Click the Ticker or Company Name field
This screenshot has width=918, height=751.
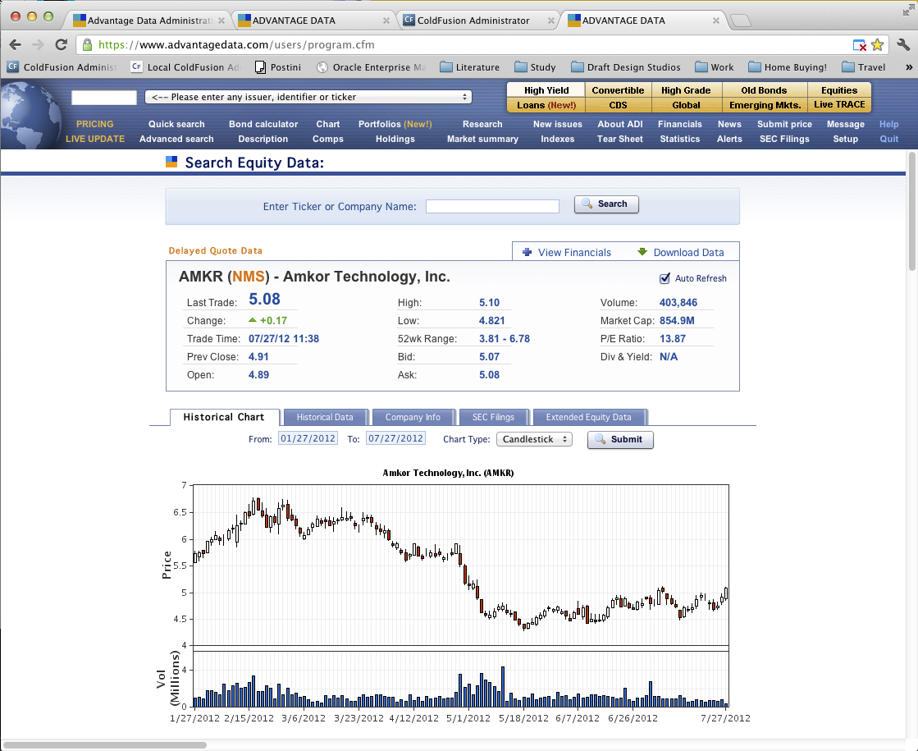pyautogui.click(x=492, y=206)
